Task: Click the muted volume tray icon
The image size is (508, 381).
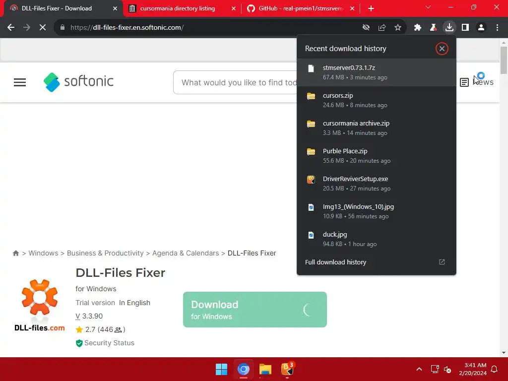Action: pyautogui.click(x=447, y=369)
